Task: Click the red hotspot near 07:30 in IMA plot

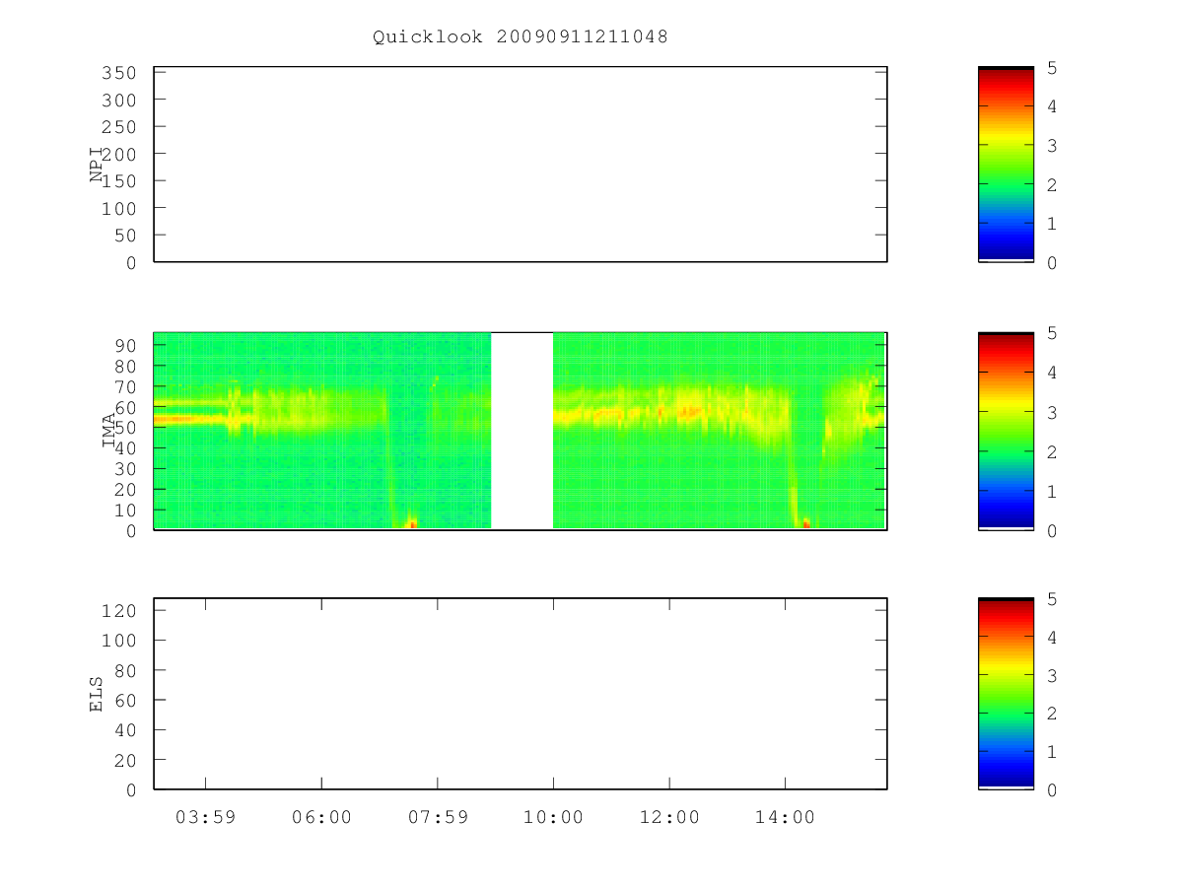Action: pyautogui.click(x=413, y=523)
